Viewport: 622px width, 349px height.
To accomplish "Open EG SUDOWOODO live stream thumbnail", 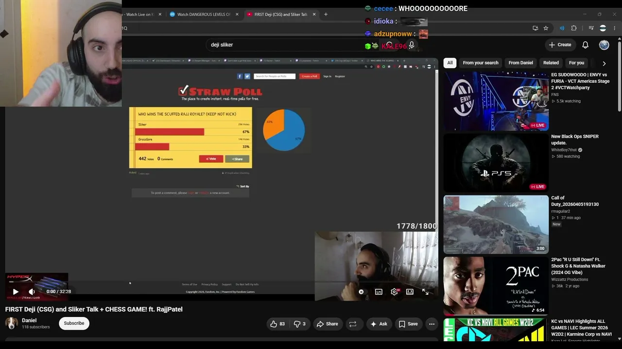I will pos(496,101).
